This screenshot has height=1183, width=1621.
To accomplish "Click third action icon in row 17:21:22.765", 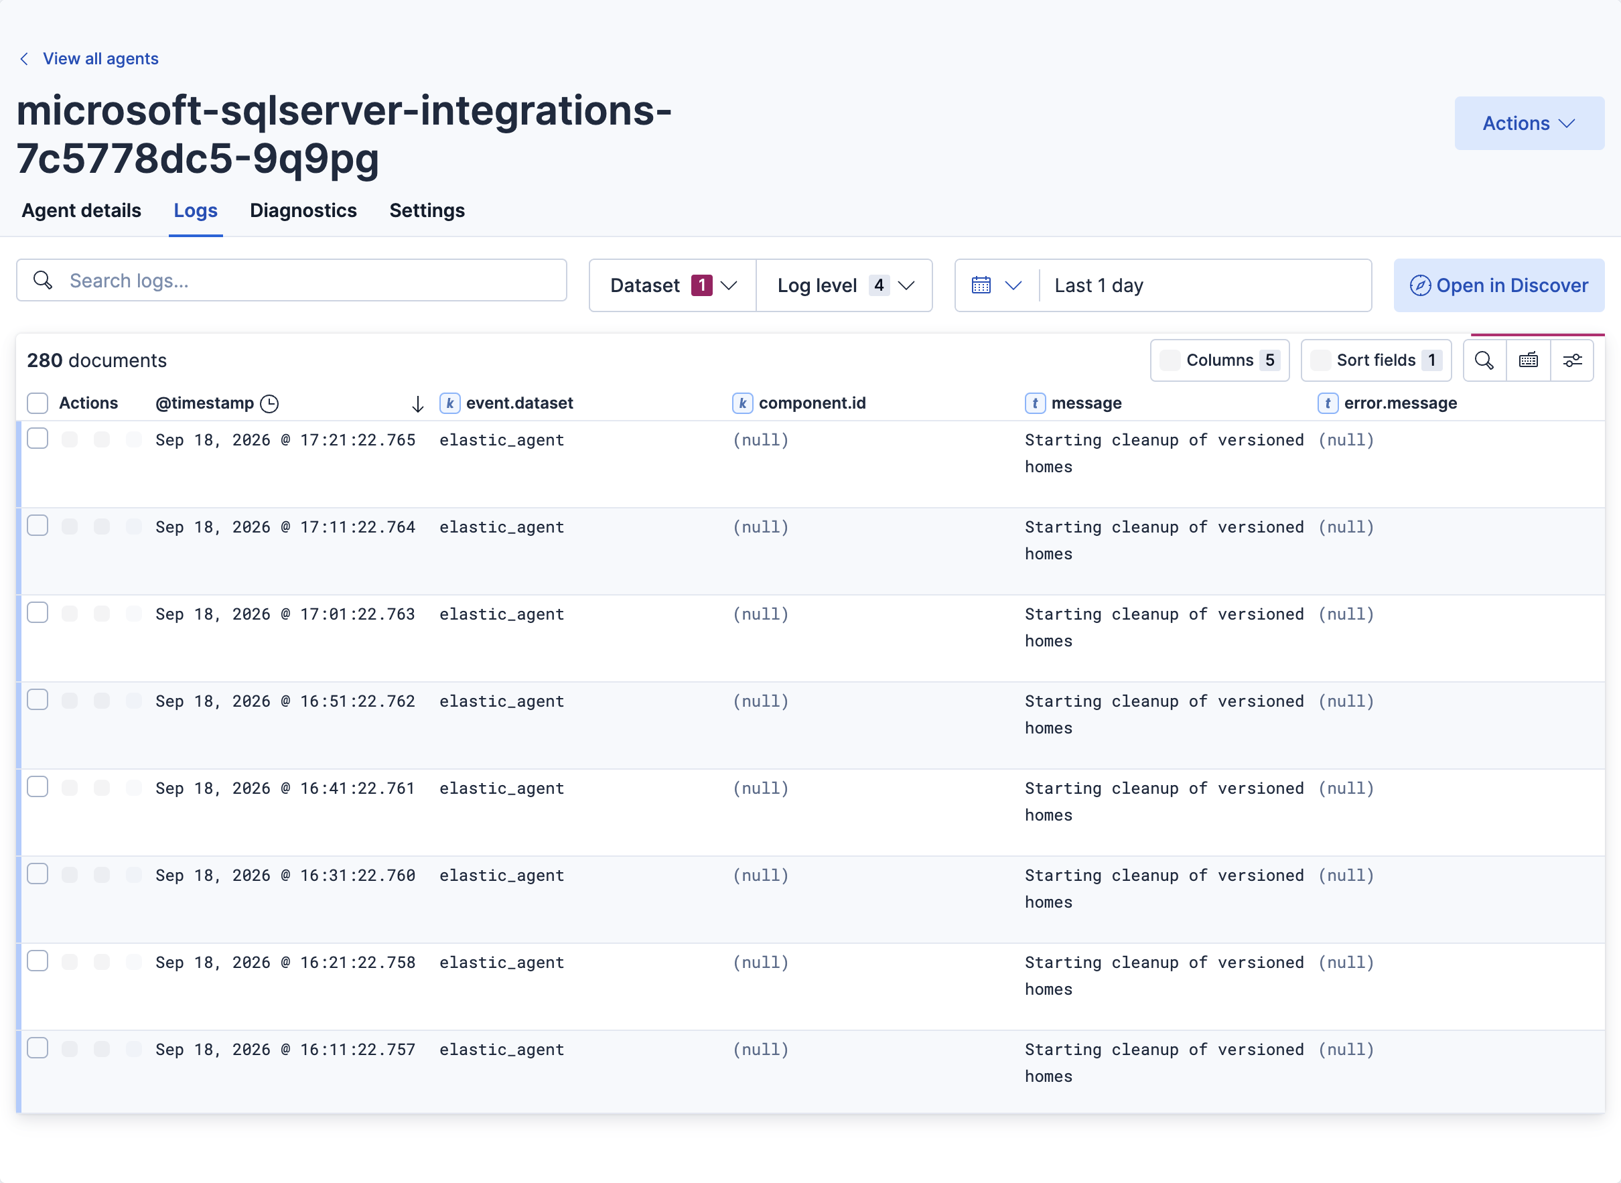I will [134, 439].
